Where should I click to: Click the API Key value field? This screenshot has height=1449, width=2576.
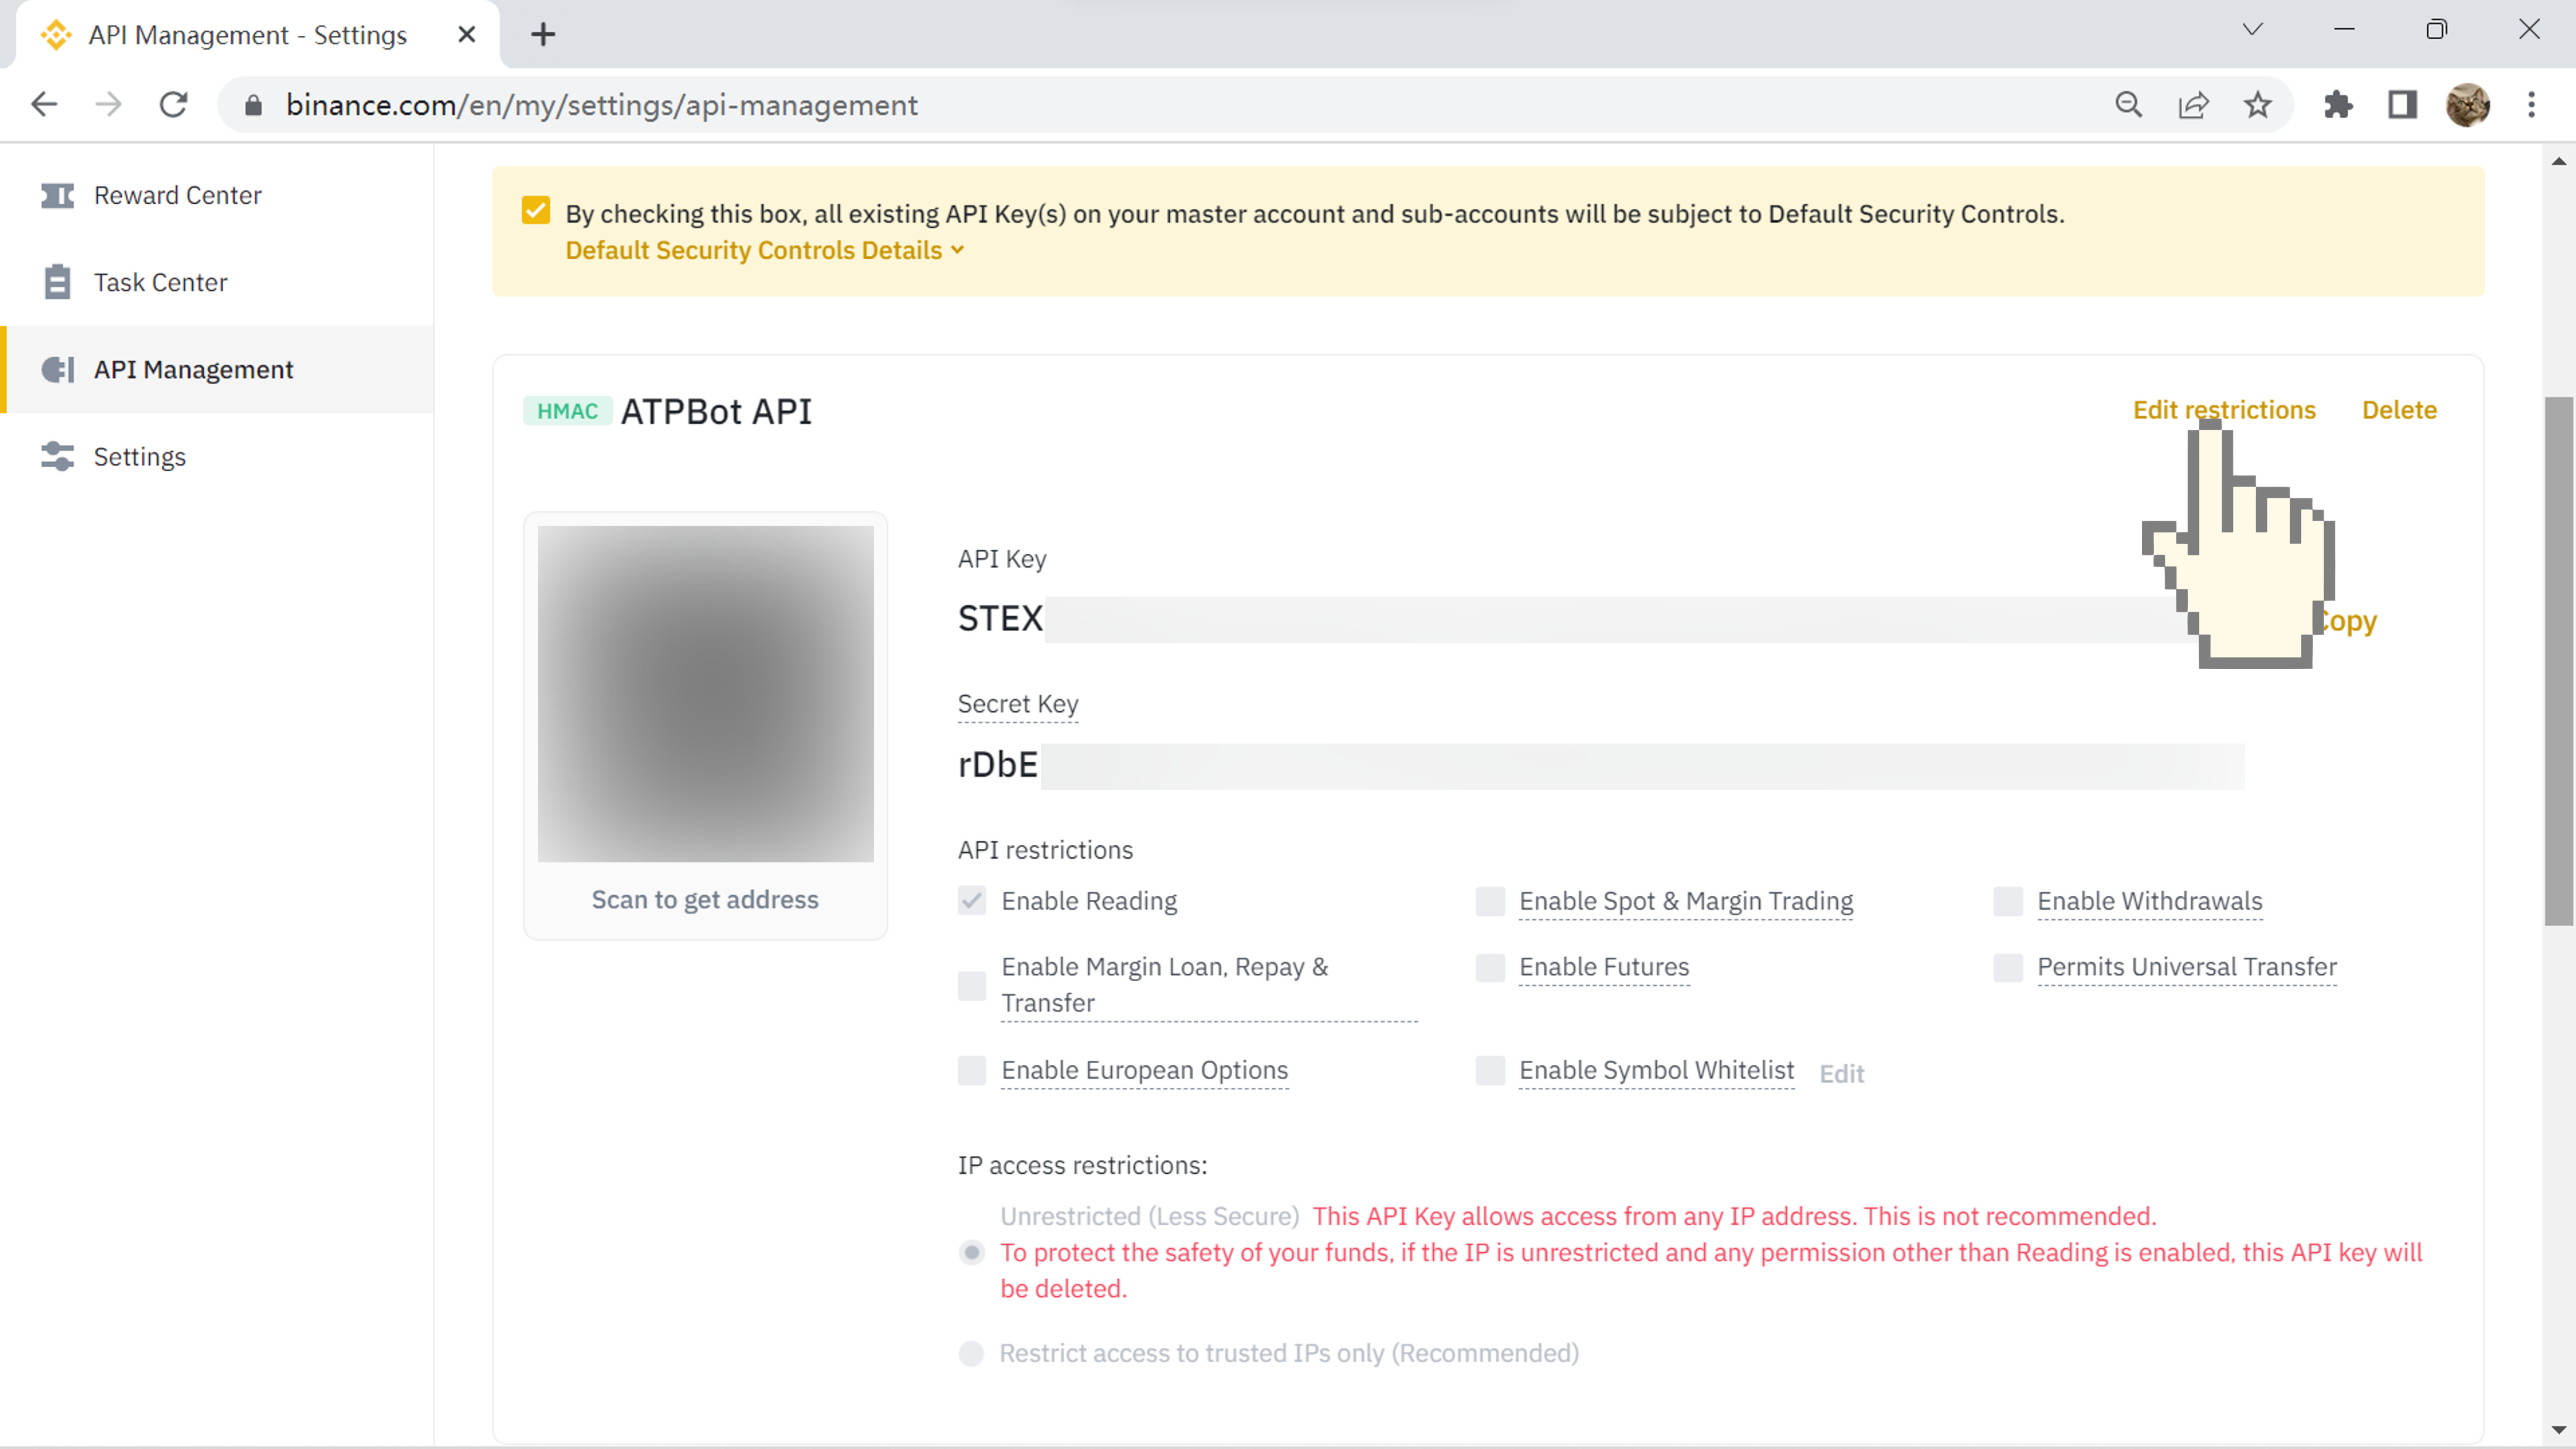pyautogui.click(x=1600, y=619)
